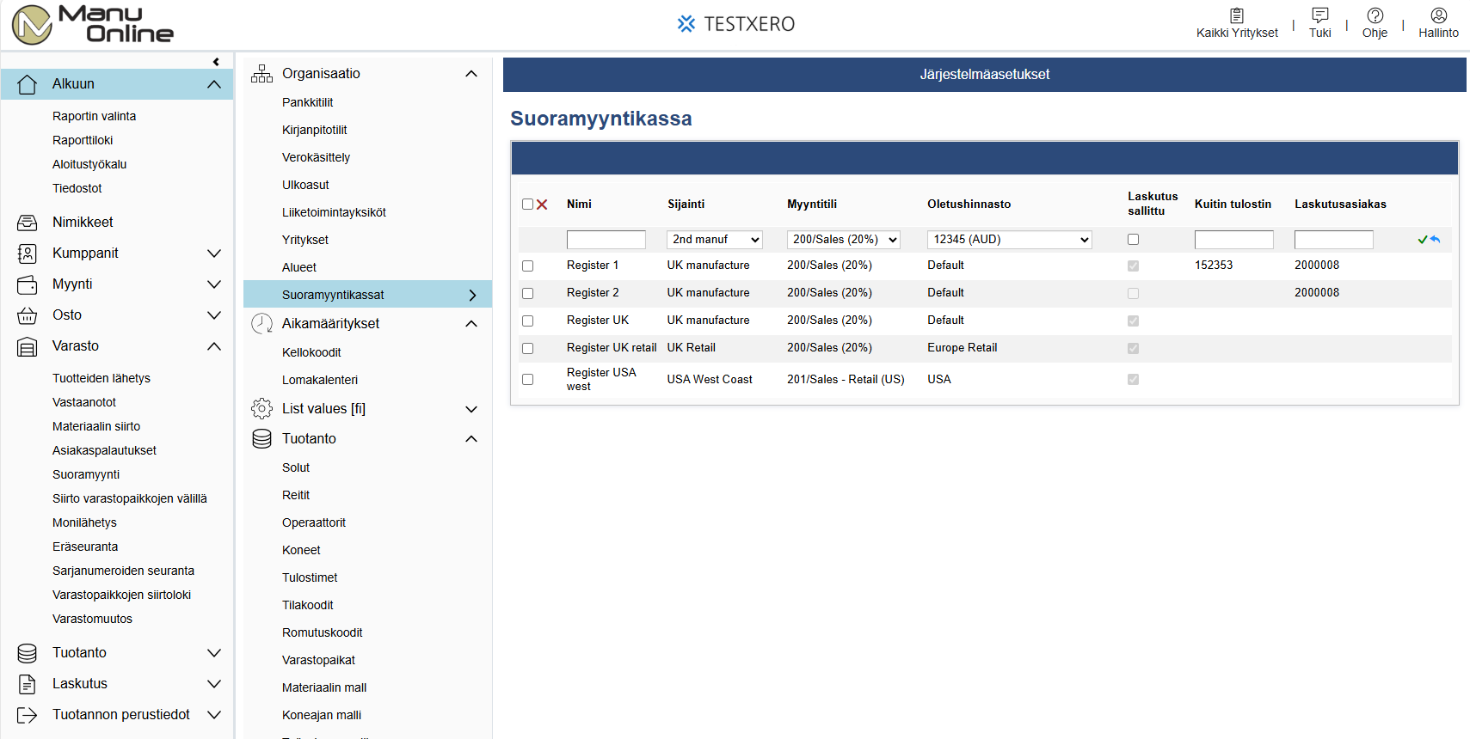The image size is (1470, 739).
Task: Toggle the select-all checkbox in table header
Action: tap(528, 205)
